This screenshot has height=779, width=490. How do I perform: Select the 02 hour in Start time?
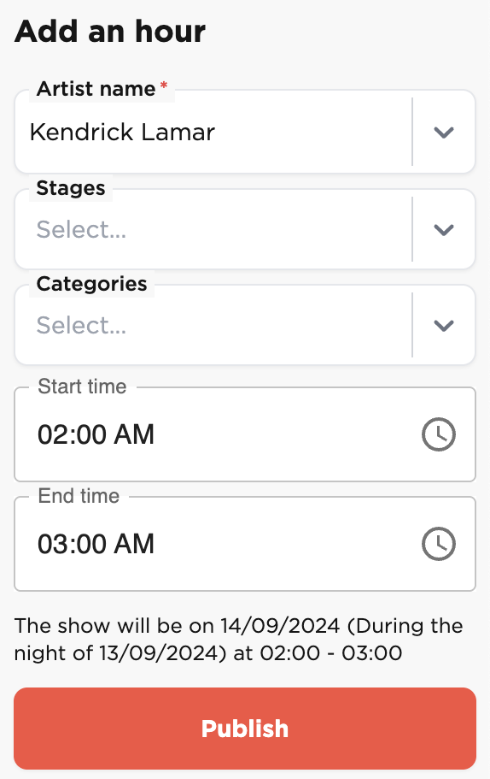[x=51, y=434]
